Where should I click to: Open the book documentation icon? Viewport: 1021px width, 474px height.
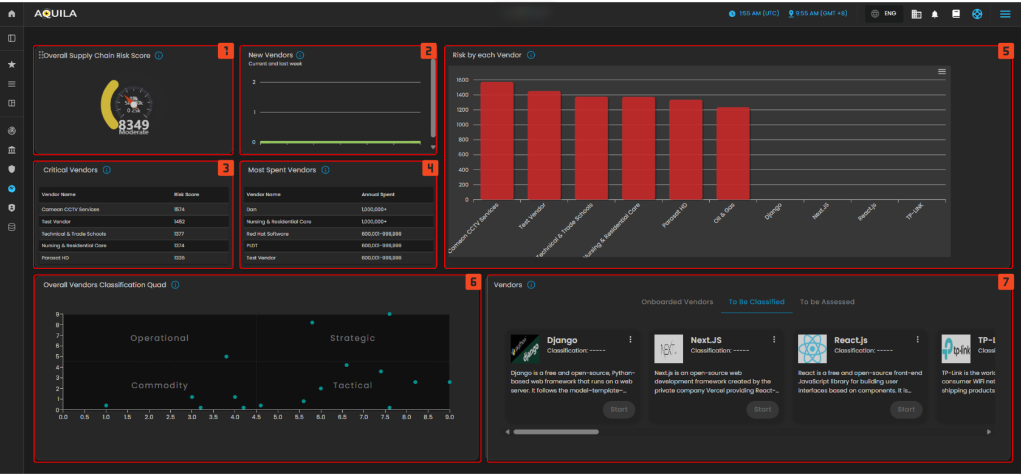pyautogui.click(x=956, y=14)
